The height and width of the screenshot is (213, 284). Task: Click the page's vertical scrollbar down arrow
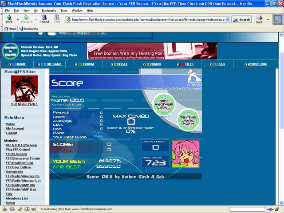[281, 203]
